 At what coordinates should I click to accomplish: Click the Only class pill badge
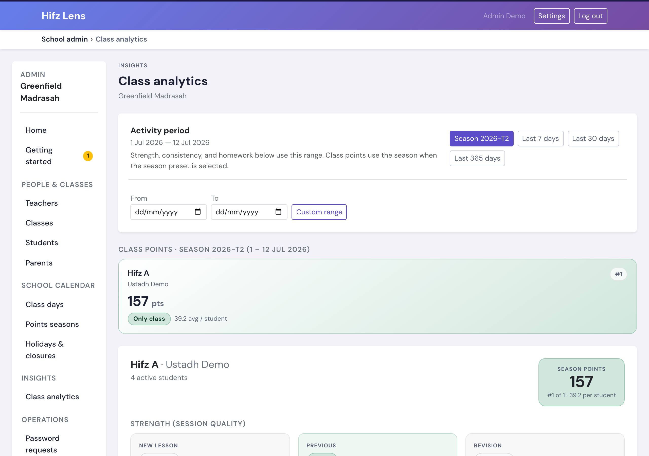149,319
